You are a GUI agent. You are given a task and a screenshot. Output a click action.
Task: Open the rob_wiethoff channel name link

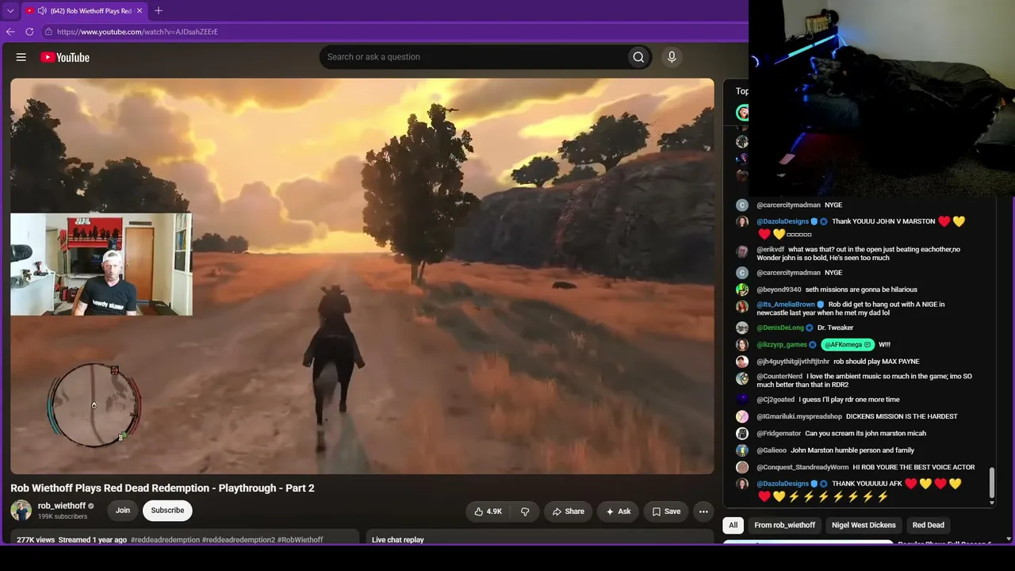coord(62,506)
